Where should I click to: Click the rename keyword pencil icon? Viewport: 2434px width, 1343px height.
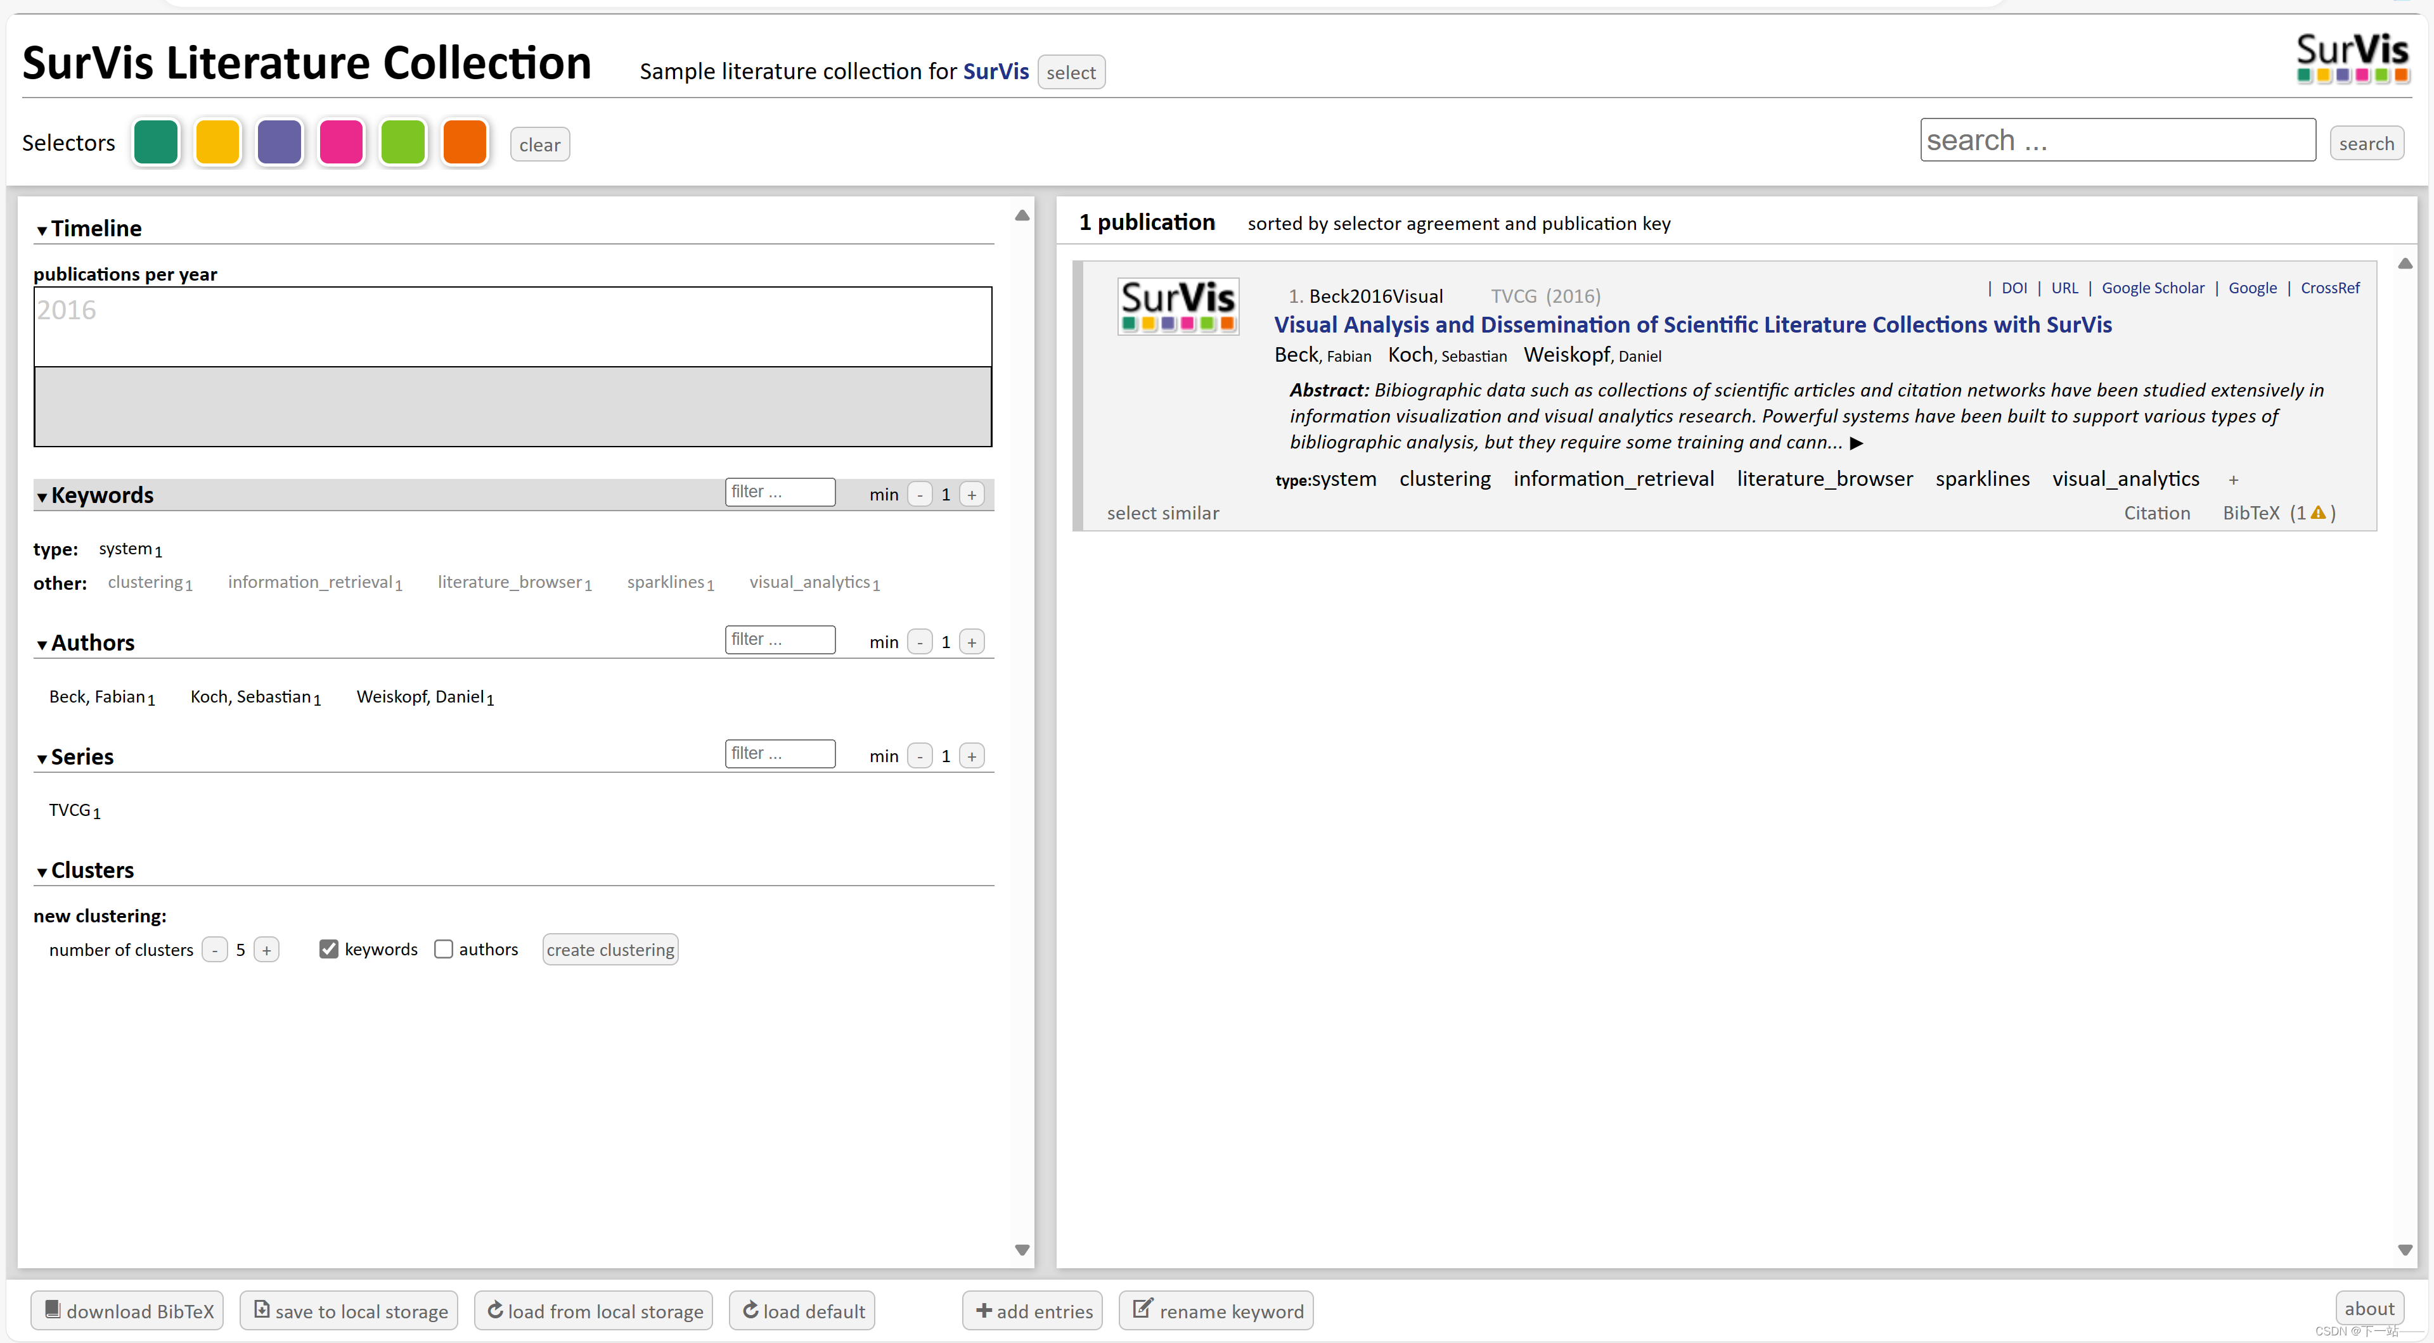click(x=1142, y=1309)
